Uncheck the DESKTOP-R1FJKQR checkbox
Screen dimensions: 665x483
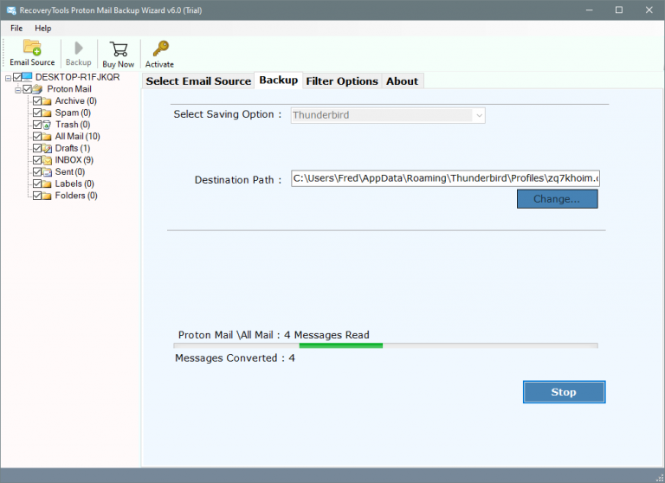point(17,77)
